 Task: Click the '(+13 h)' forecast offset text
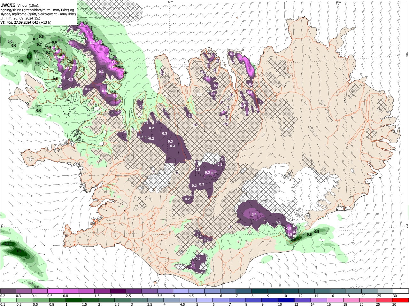tap(46, 23)
